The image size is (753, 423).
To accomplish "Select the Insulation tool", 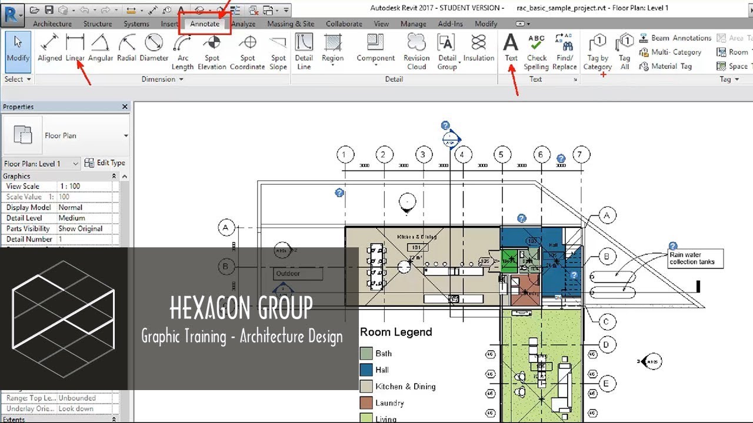I will tap(478, 48).
